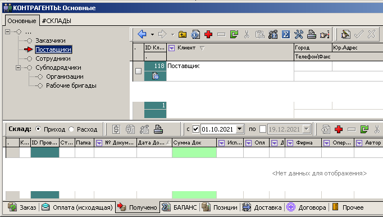
Task: Edit record with the hand writing note icon
Action: click(345, 34)
